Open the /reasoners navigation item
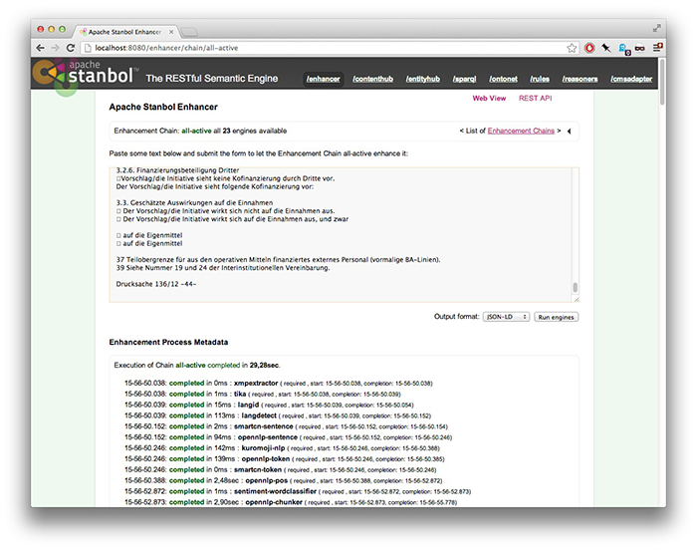This screenshot has width=697, height=550. click(x=580, y=79)
